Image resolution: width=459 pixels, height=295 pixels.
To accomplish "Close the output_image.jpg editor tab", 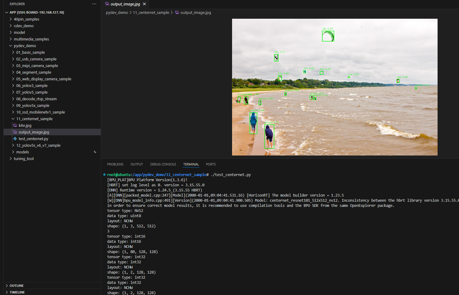I will (x=144, y=4).
